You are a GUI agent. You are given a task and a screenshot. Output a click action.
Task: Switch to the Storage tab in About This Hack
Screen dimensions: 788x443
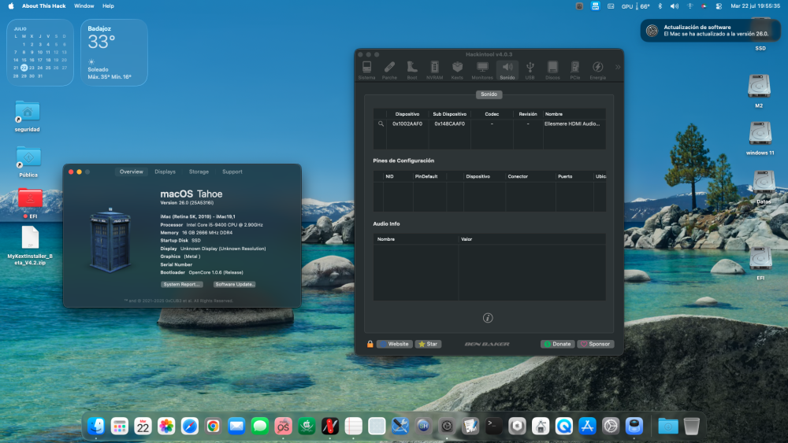click(x=199, y=172)
